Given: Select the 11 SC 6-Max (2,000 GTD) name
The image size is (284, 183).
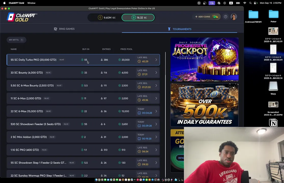Looking at the screenshot, I should click(26, 98).
